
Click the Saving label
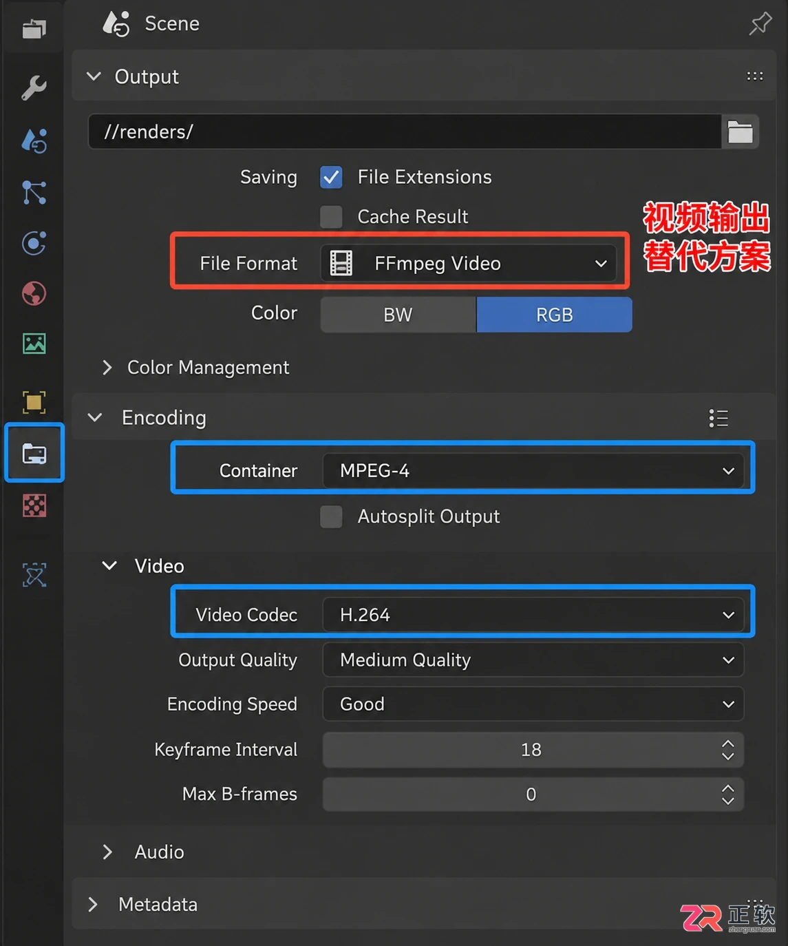[x=268, y=177]
